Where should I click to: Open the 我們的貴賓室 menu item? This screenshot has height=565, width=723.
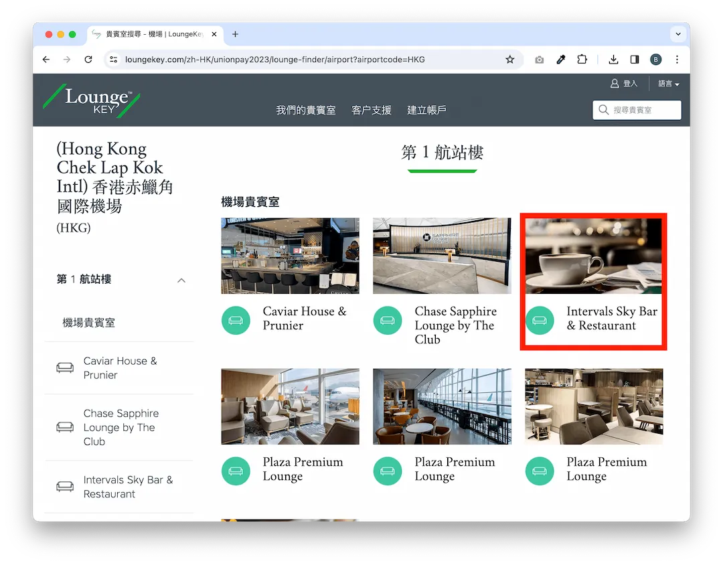pos(306,110)
